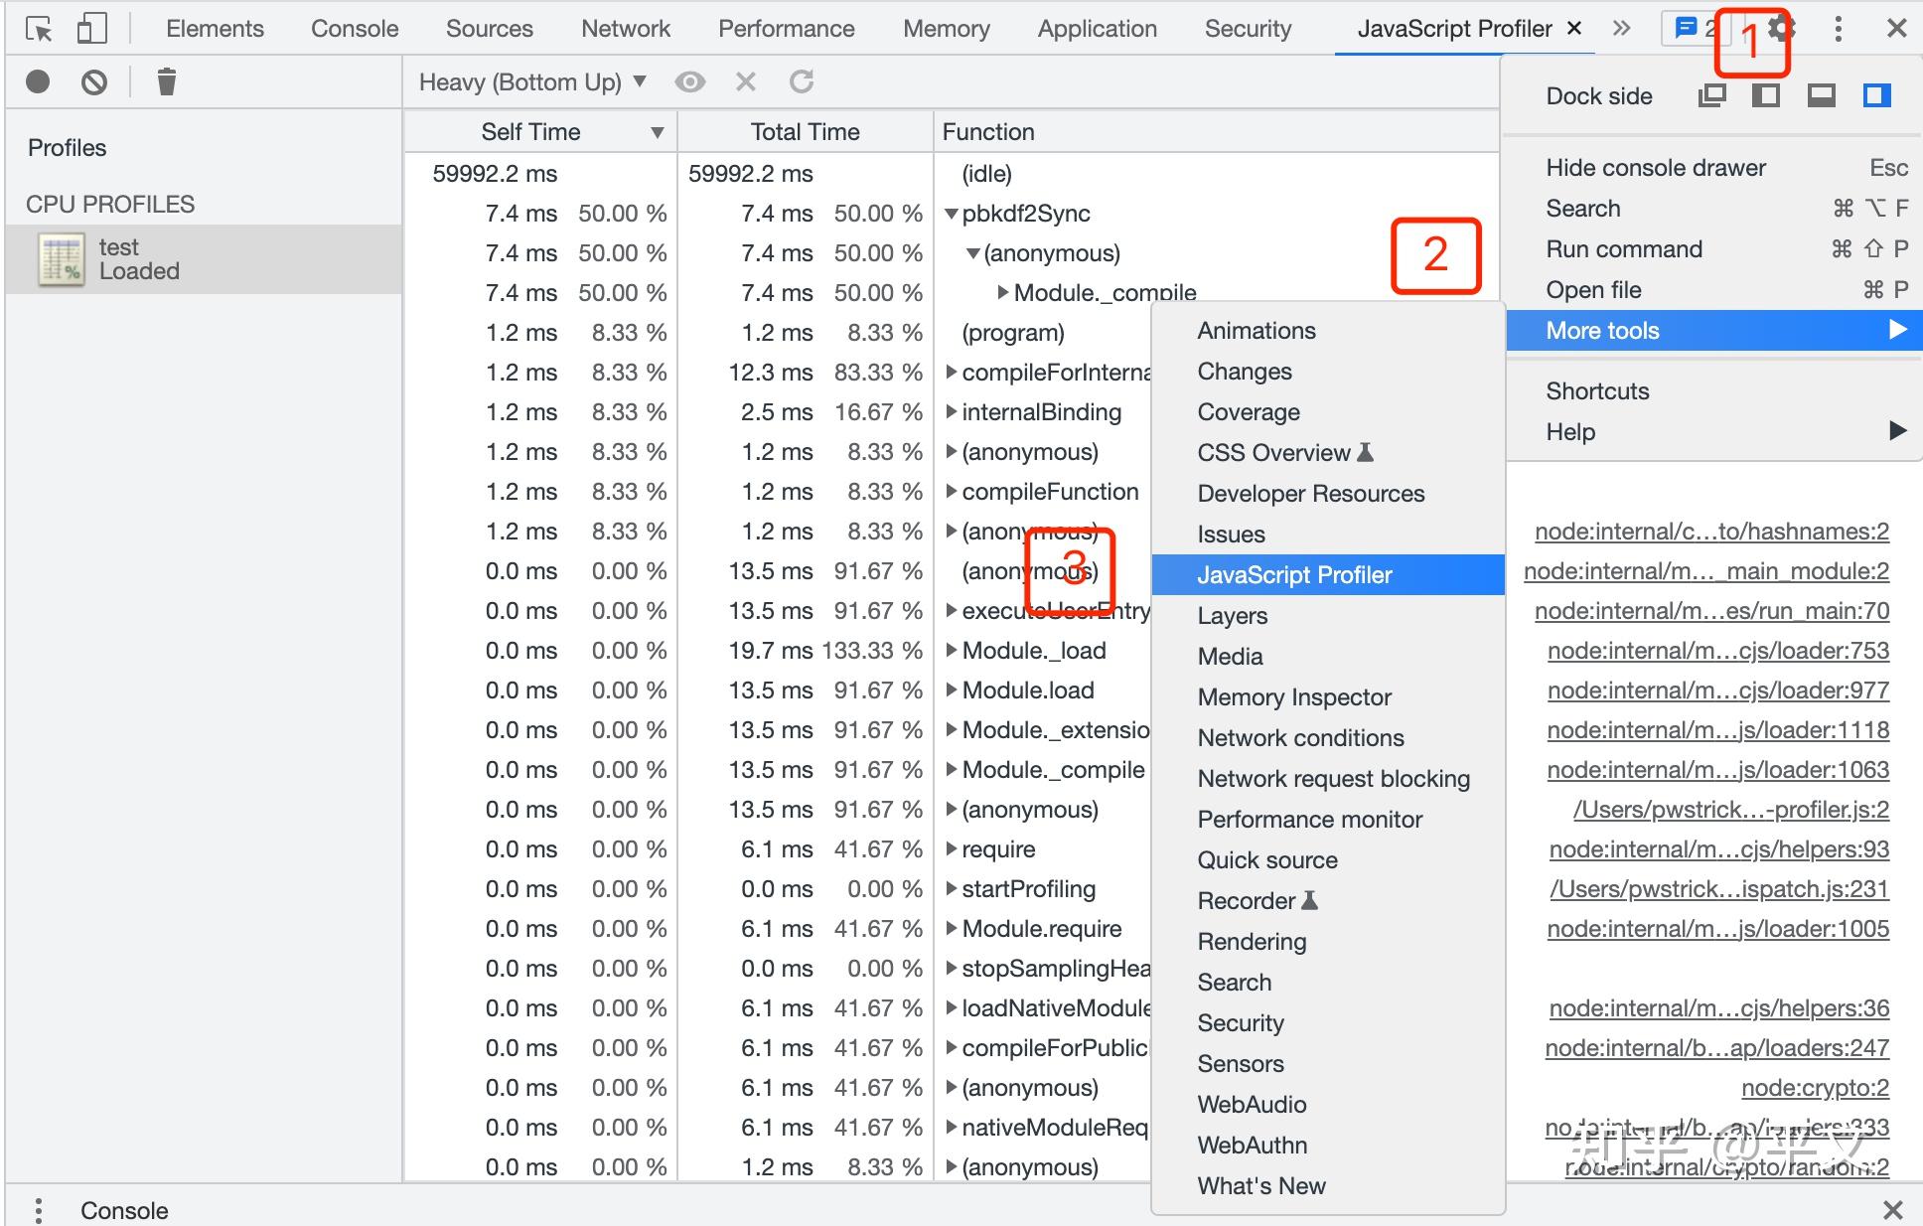
Task: Select dock to bottom option
Action: [1821, 95]
